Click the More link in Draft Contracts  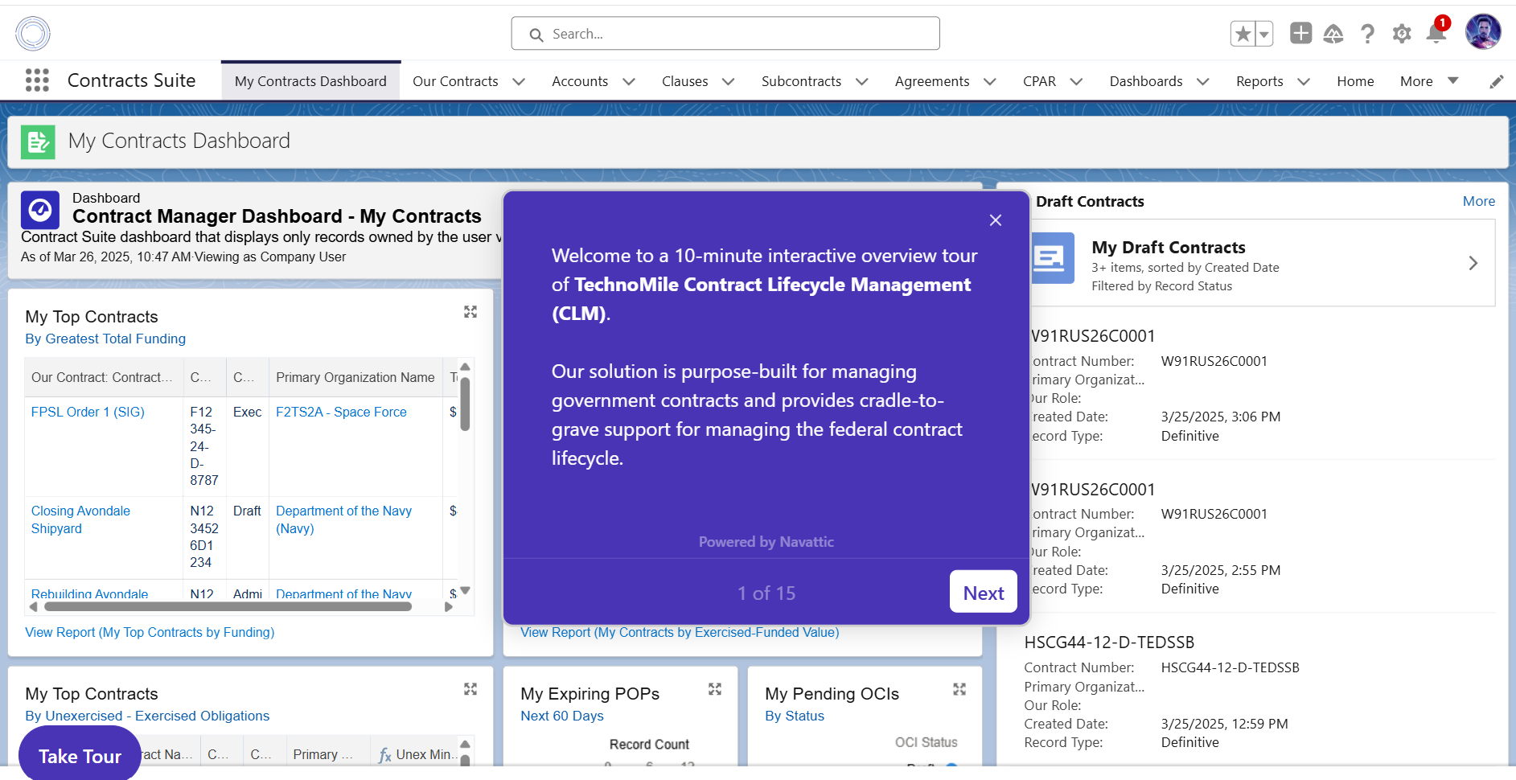click(1478, 201)
